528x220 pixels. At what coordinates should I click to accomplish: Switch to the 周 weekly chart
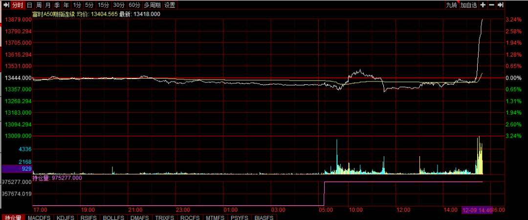coord(39,5)
